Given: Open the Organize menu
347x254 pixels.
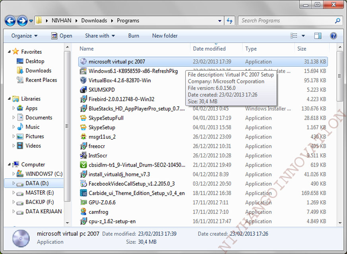Looking at the screenshot, I should coord(24,36).
